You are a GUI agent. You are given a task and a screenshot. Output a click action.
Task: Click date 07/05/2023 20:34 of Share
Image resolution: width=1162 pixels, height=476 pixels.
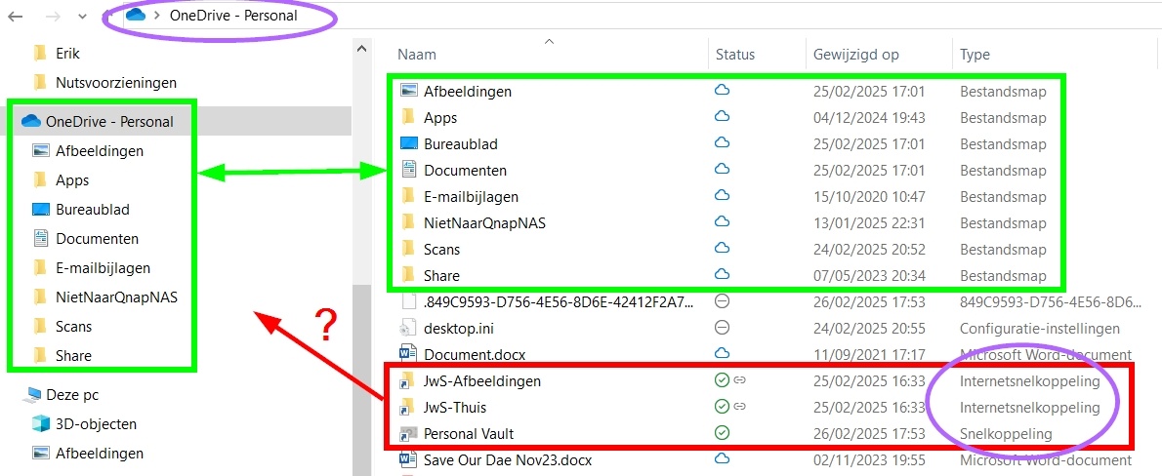coord(868,276)
